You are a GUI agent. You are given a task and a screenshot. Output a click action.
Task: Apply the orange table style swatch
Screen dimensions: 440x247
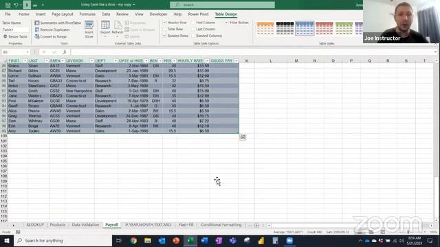265,28
